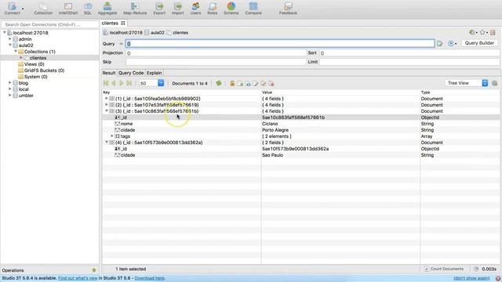Open query history clock icon
The width and height of the screenshot is (502, 282).
473,32
